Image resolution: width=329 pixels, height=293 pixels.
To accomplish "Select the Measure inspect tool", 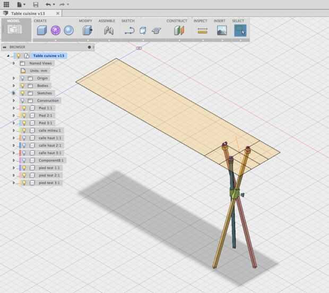I will click(x=203, y=31).
